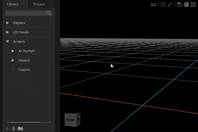This screenshot has height=132, width=198.
Task: Open folder icon in library footer
Action: [20, 128]
